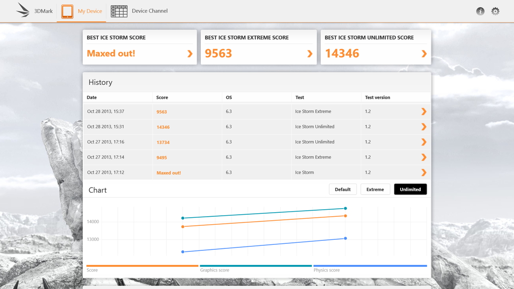The width and height of the screenshot is (514, 289).
Task: Click the Test version column header
Action: [377, 97]
